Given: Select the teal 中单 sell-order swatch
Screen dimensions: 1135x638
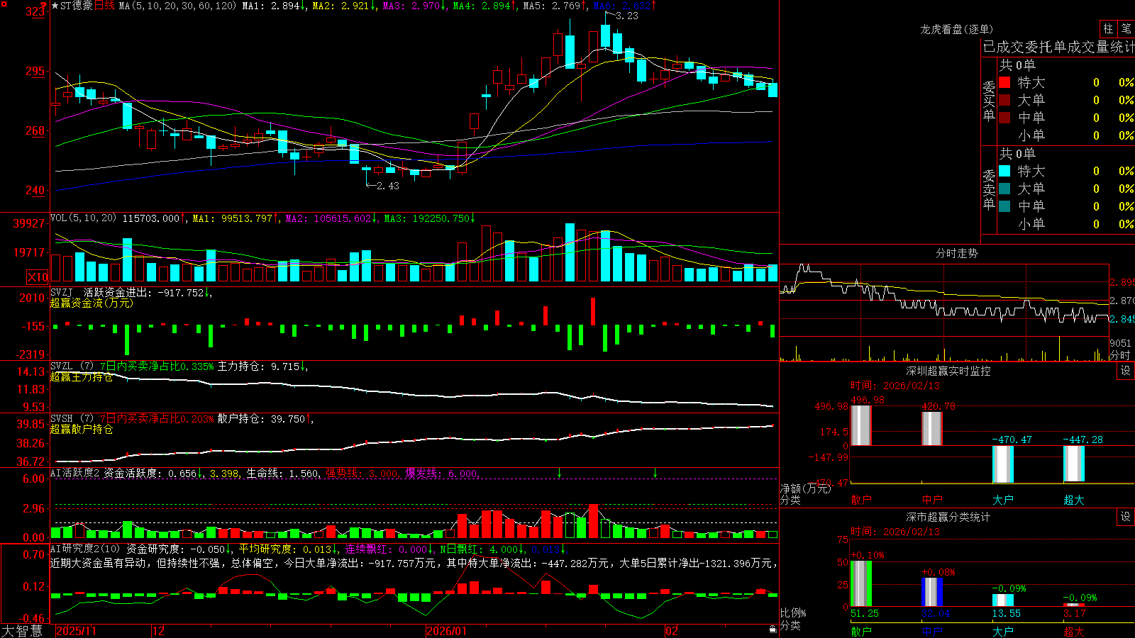Looking at the screenshot, I should (x=1004, y=206).
